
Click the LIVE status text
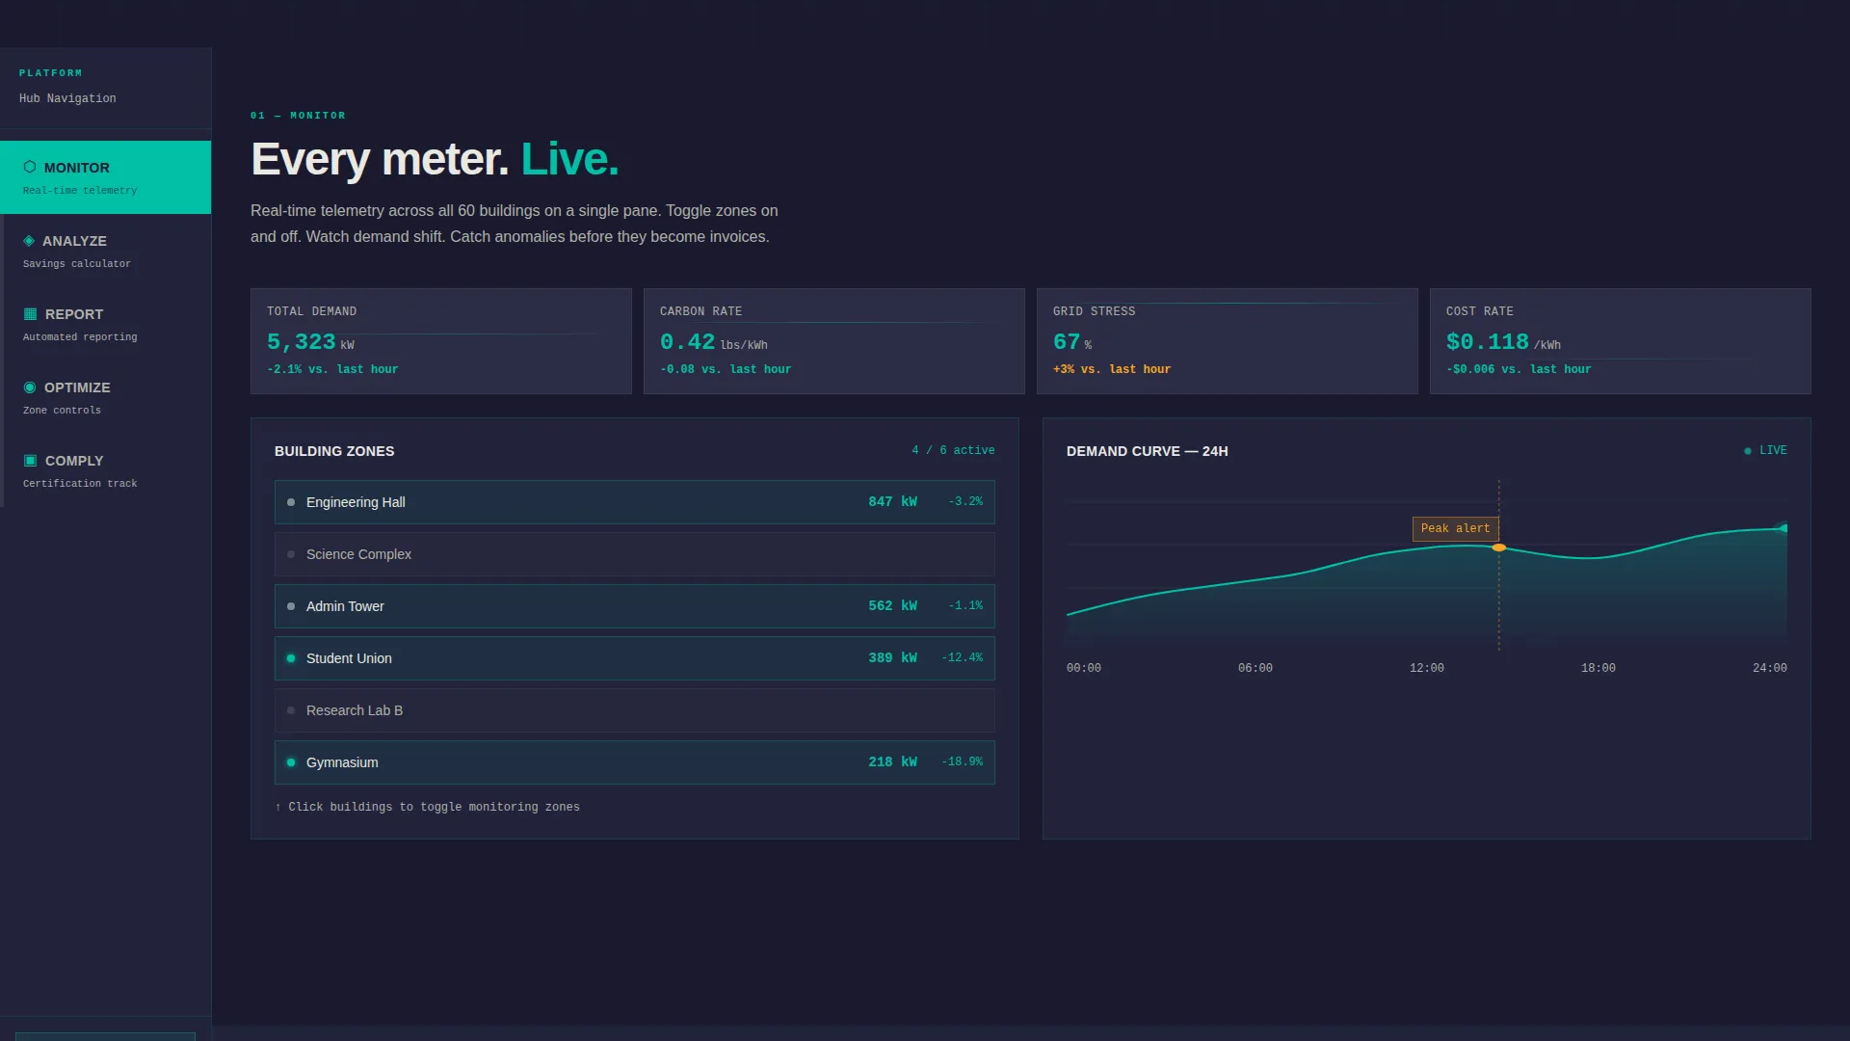click(1773, 450)
